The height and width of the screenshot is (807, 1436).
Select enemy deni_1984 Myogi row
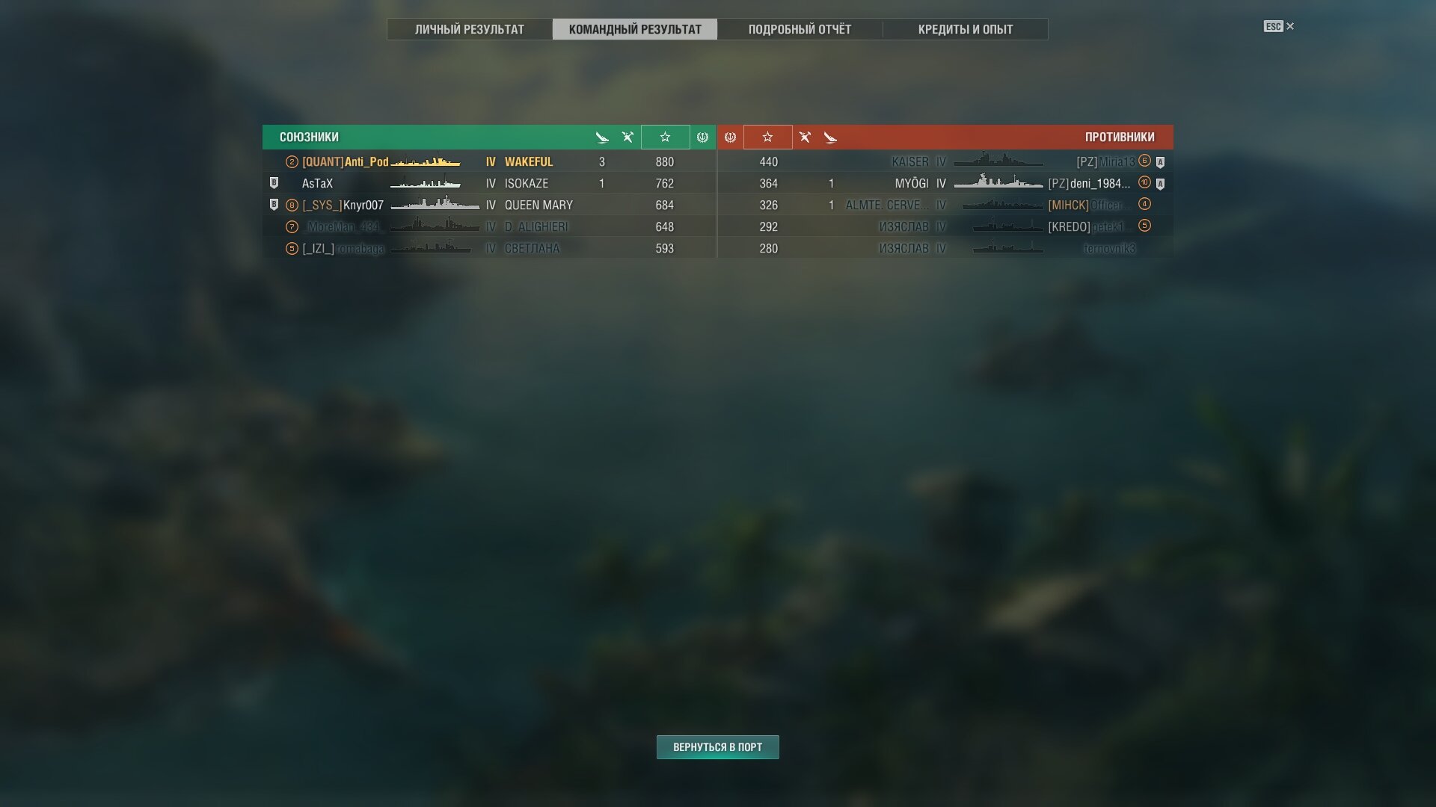[945, 183]
